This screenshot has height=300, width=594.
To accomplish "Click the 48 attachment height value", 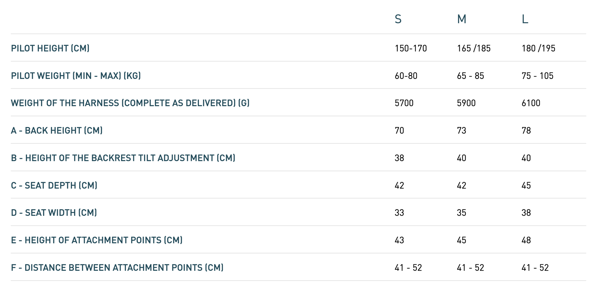I will 526,240.
